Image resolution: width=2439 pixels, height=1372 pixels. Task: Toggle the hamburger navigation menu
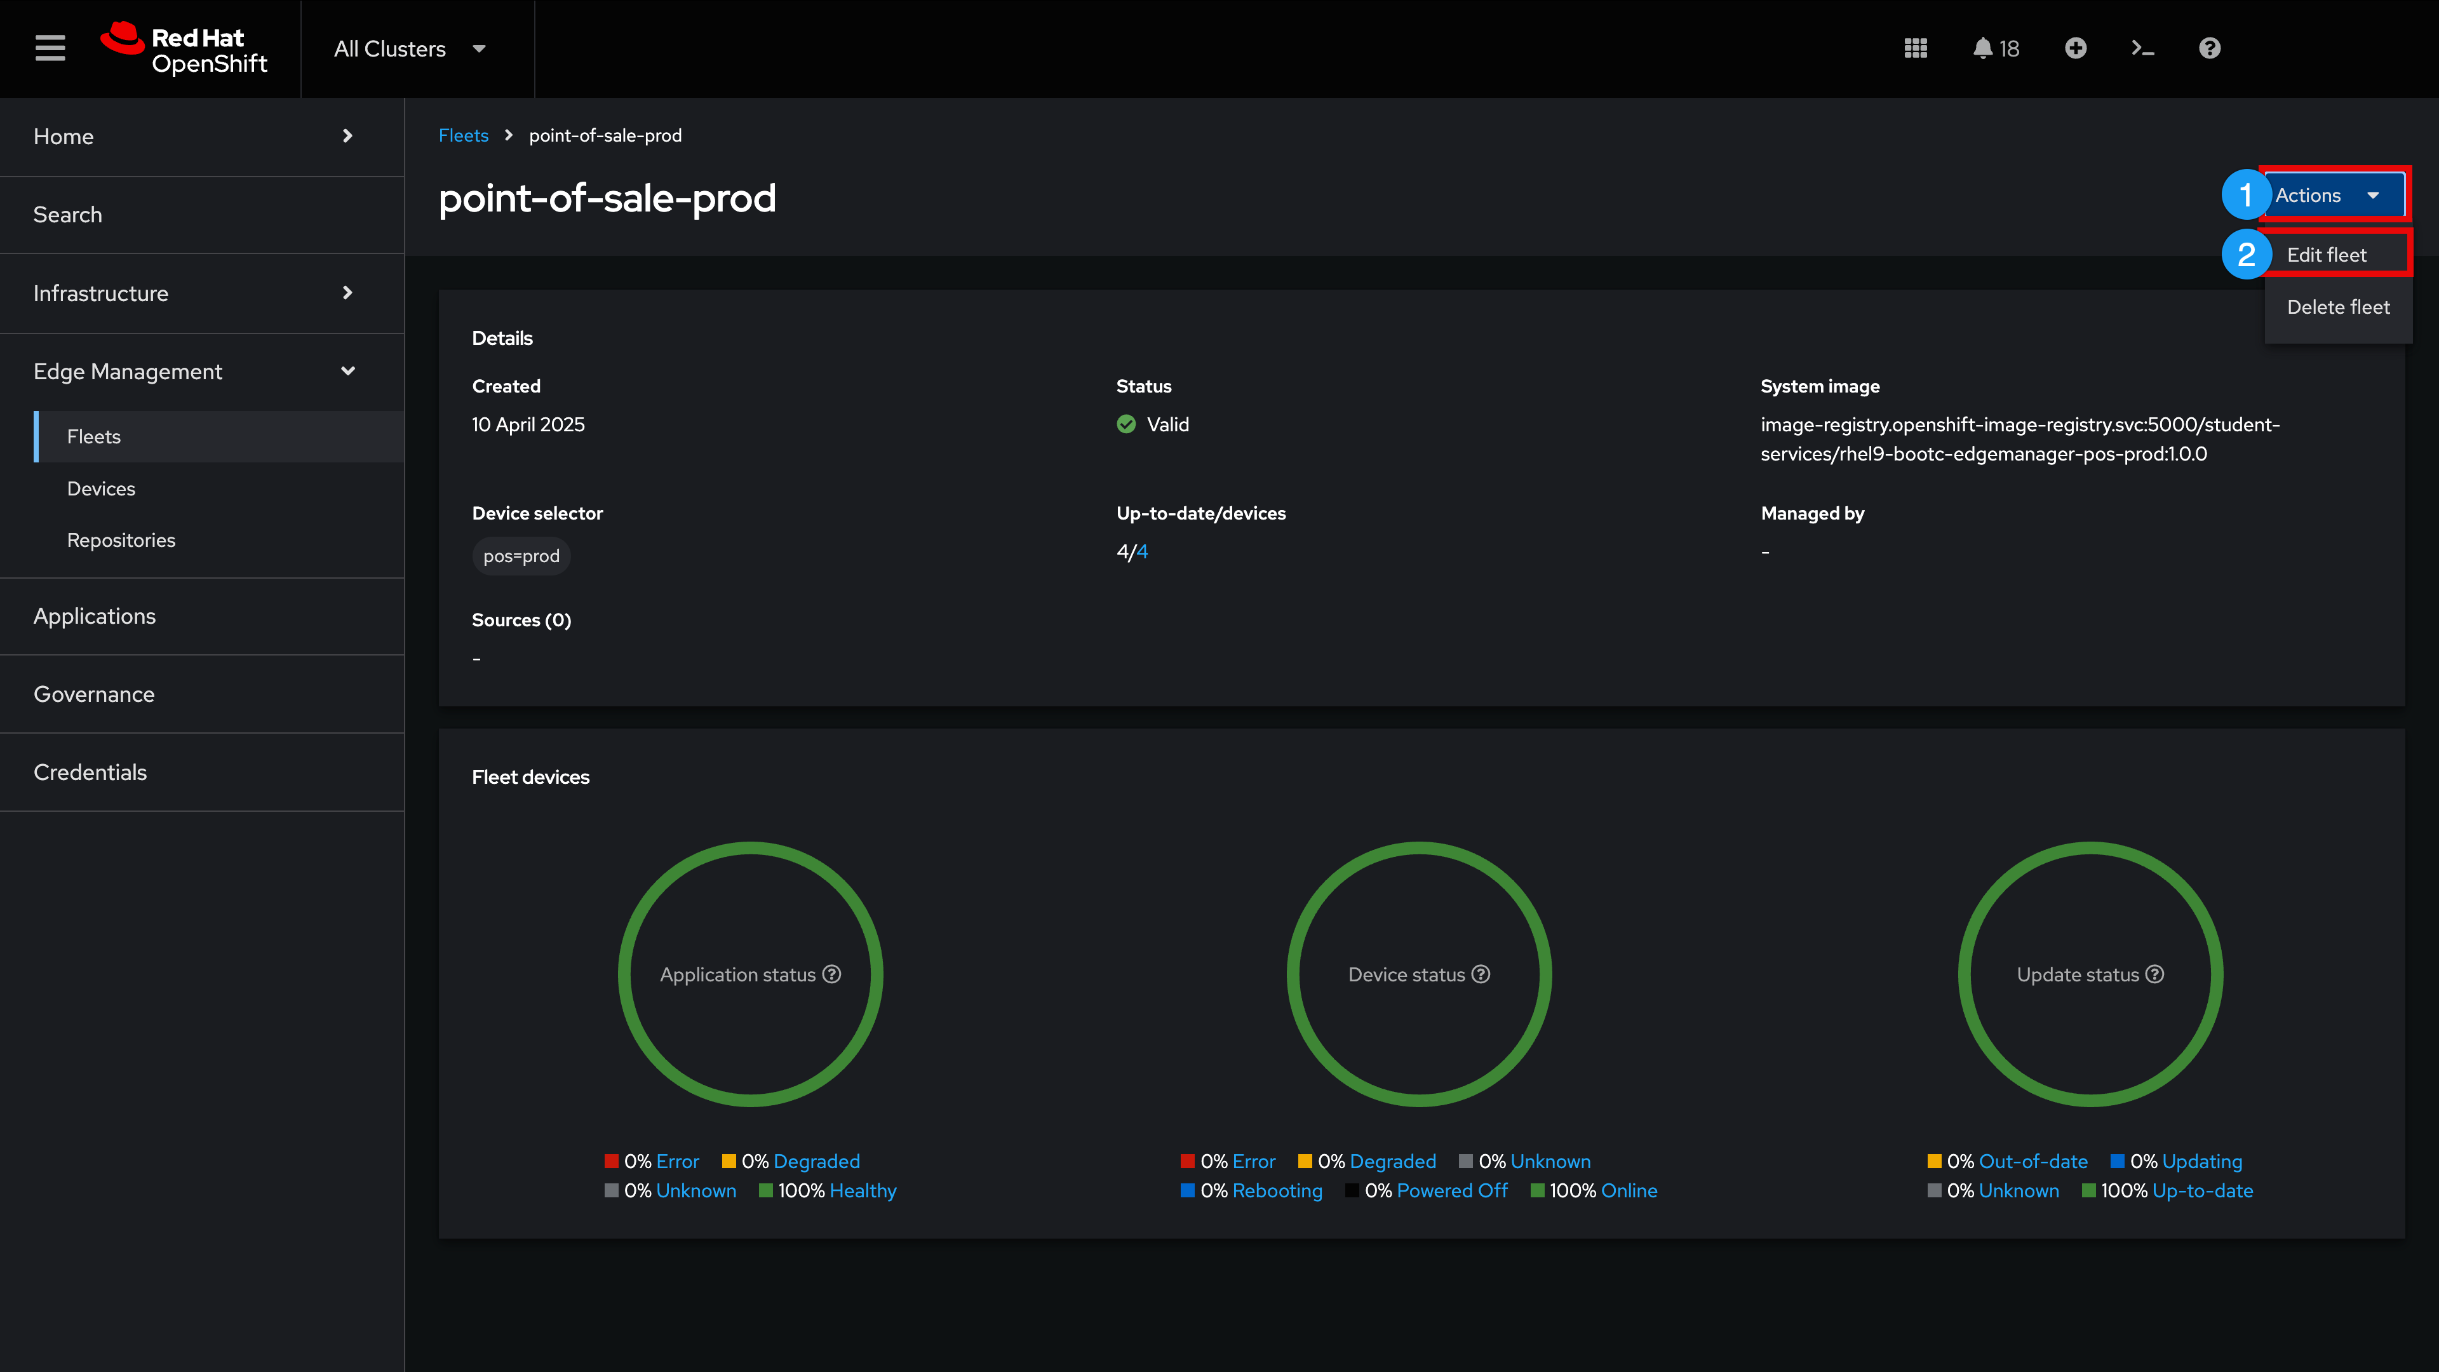(x=50, y=48)
